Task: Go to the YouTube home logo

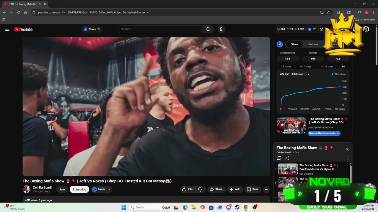Action: [x=23, y=29]
